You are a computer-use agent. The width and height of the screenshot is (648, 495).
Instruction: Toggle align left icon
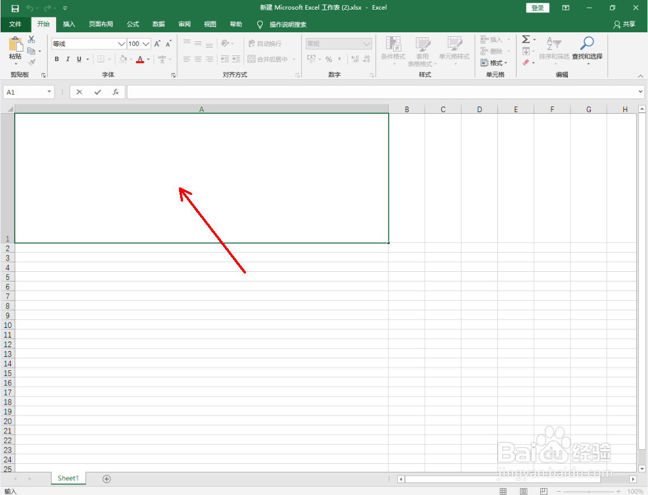point(187,59)
